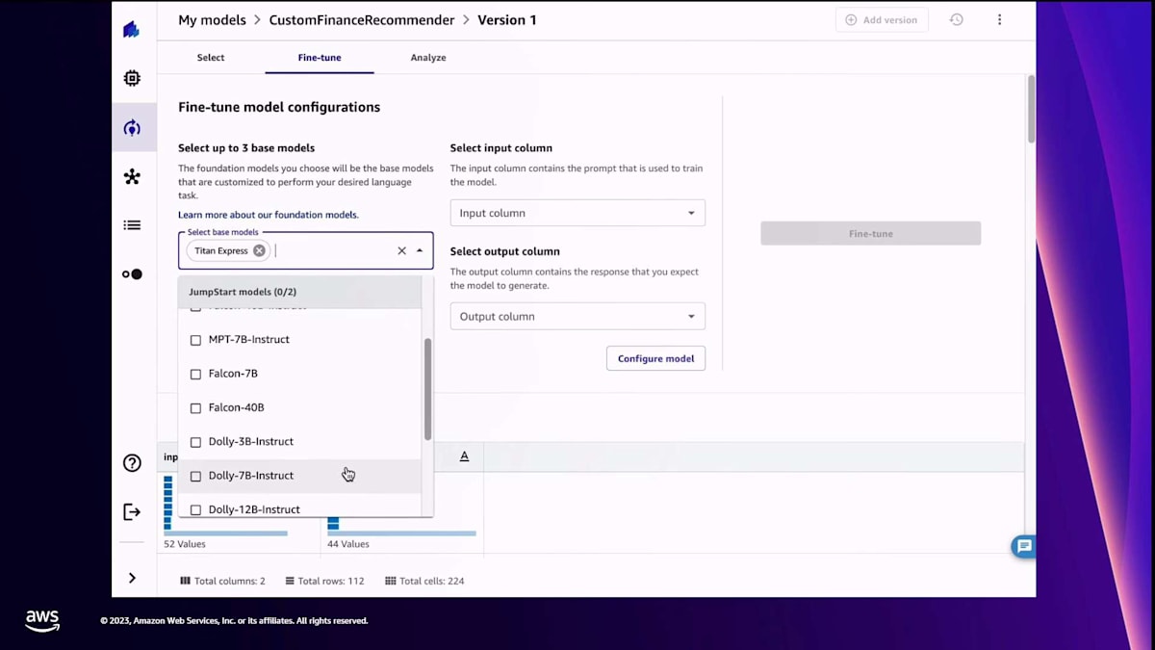The image size is (1155, 650).
Task: Click the Total cells: 224 status
Action: click(x=424, y=581)
